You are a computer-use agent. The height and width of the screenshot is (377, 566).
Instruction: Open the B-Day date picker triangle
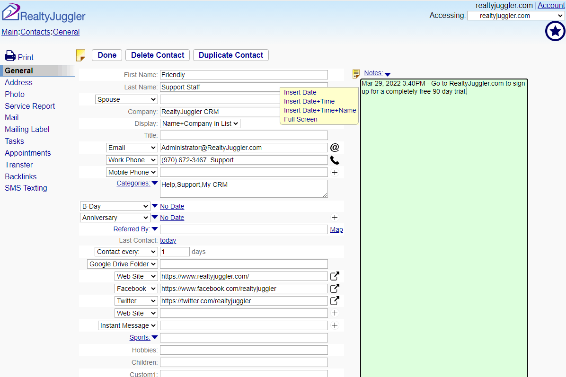point(154,206)
